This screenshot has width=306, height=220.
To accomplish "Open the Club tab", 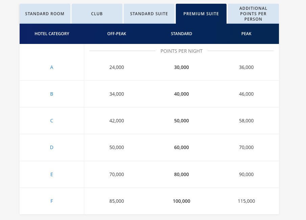I will (97, 14).
